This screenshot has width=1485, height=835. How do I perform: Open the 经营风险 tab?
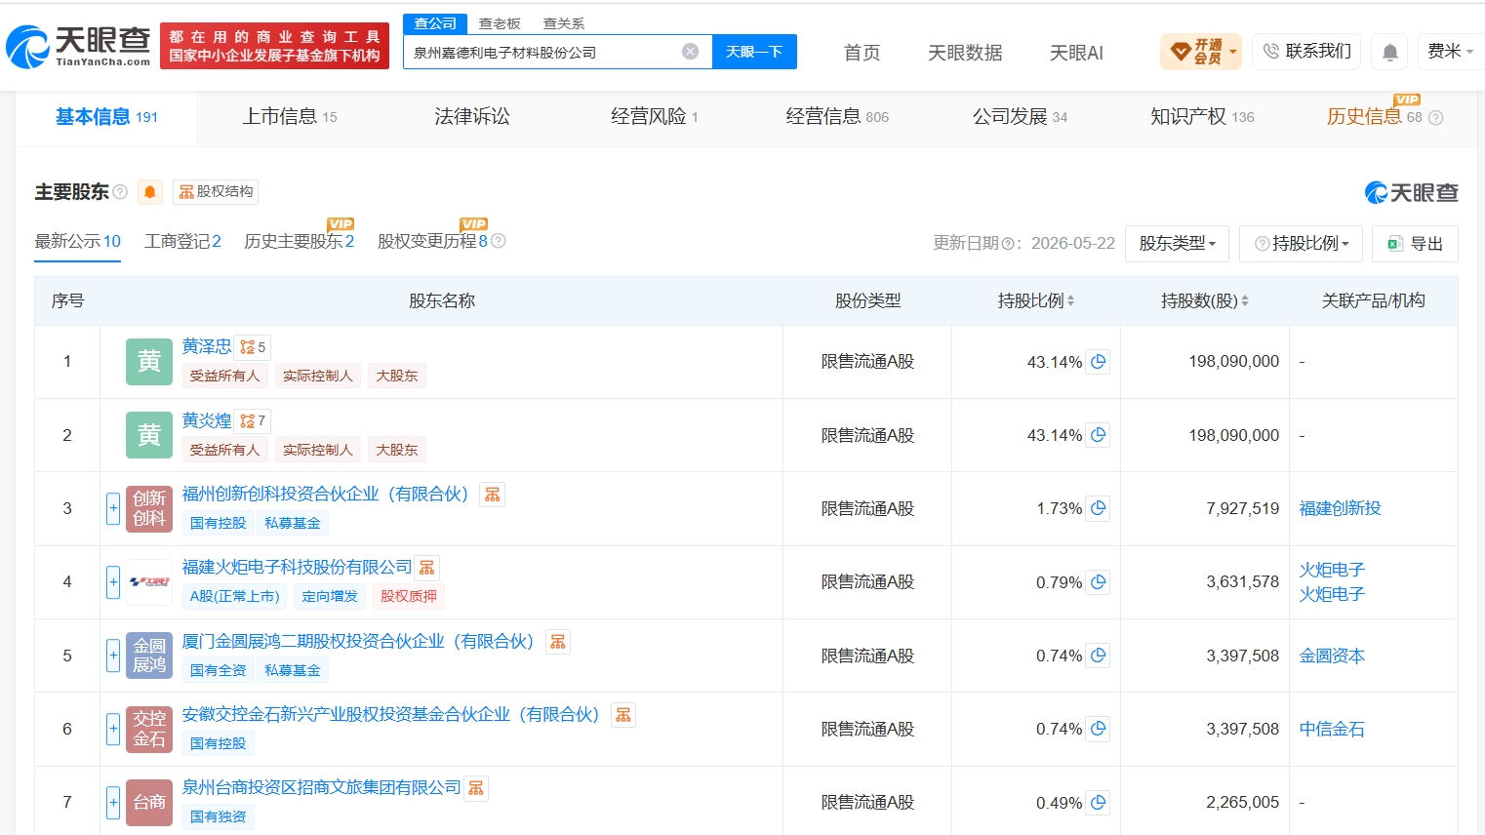click(655, 117)
